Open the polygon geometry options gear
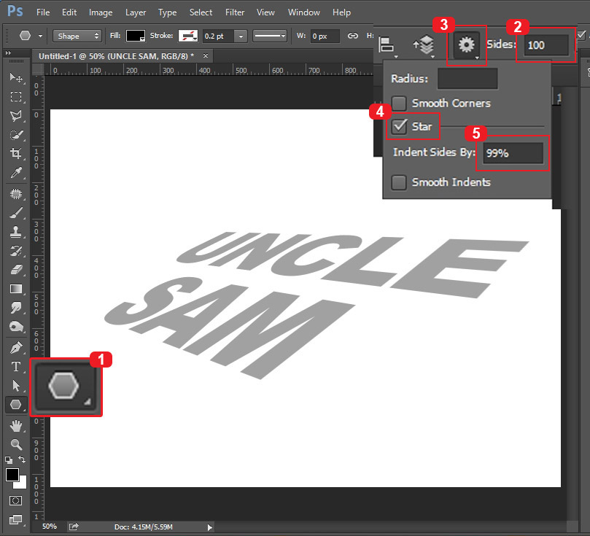 coord(467,44)
